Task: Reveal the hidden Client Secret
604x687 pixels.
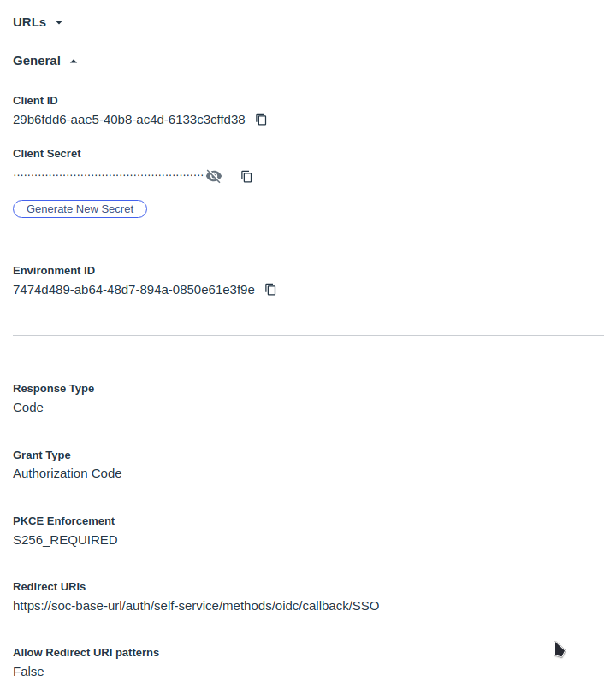Action: click(214, 176)
